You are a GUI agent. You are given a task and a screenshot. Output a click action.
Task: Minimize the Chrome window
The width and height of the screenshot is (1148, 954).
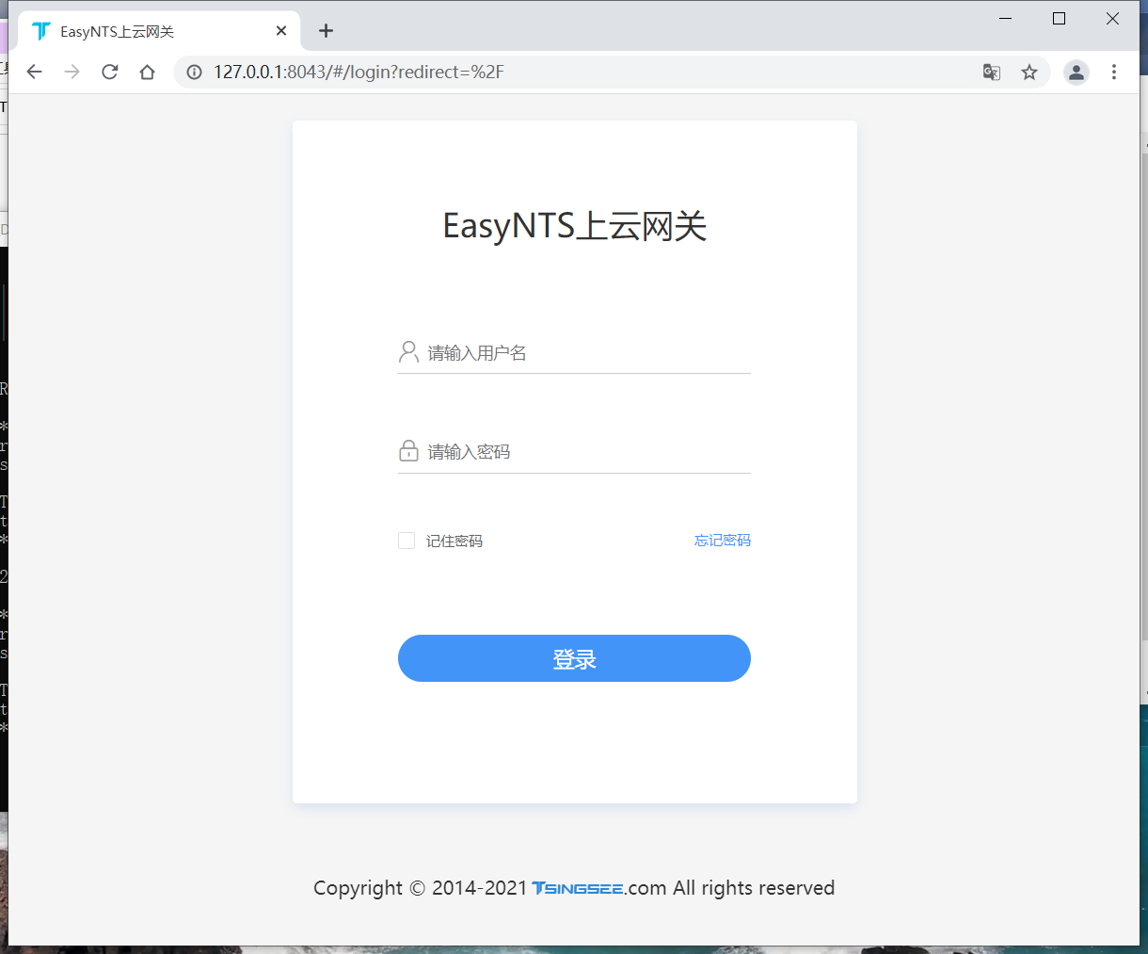click(x=1005, y=19)
